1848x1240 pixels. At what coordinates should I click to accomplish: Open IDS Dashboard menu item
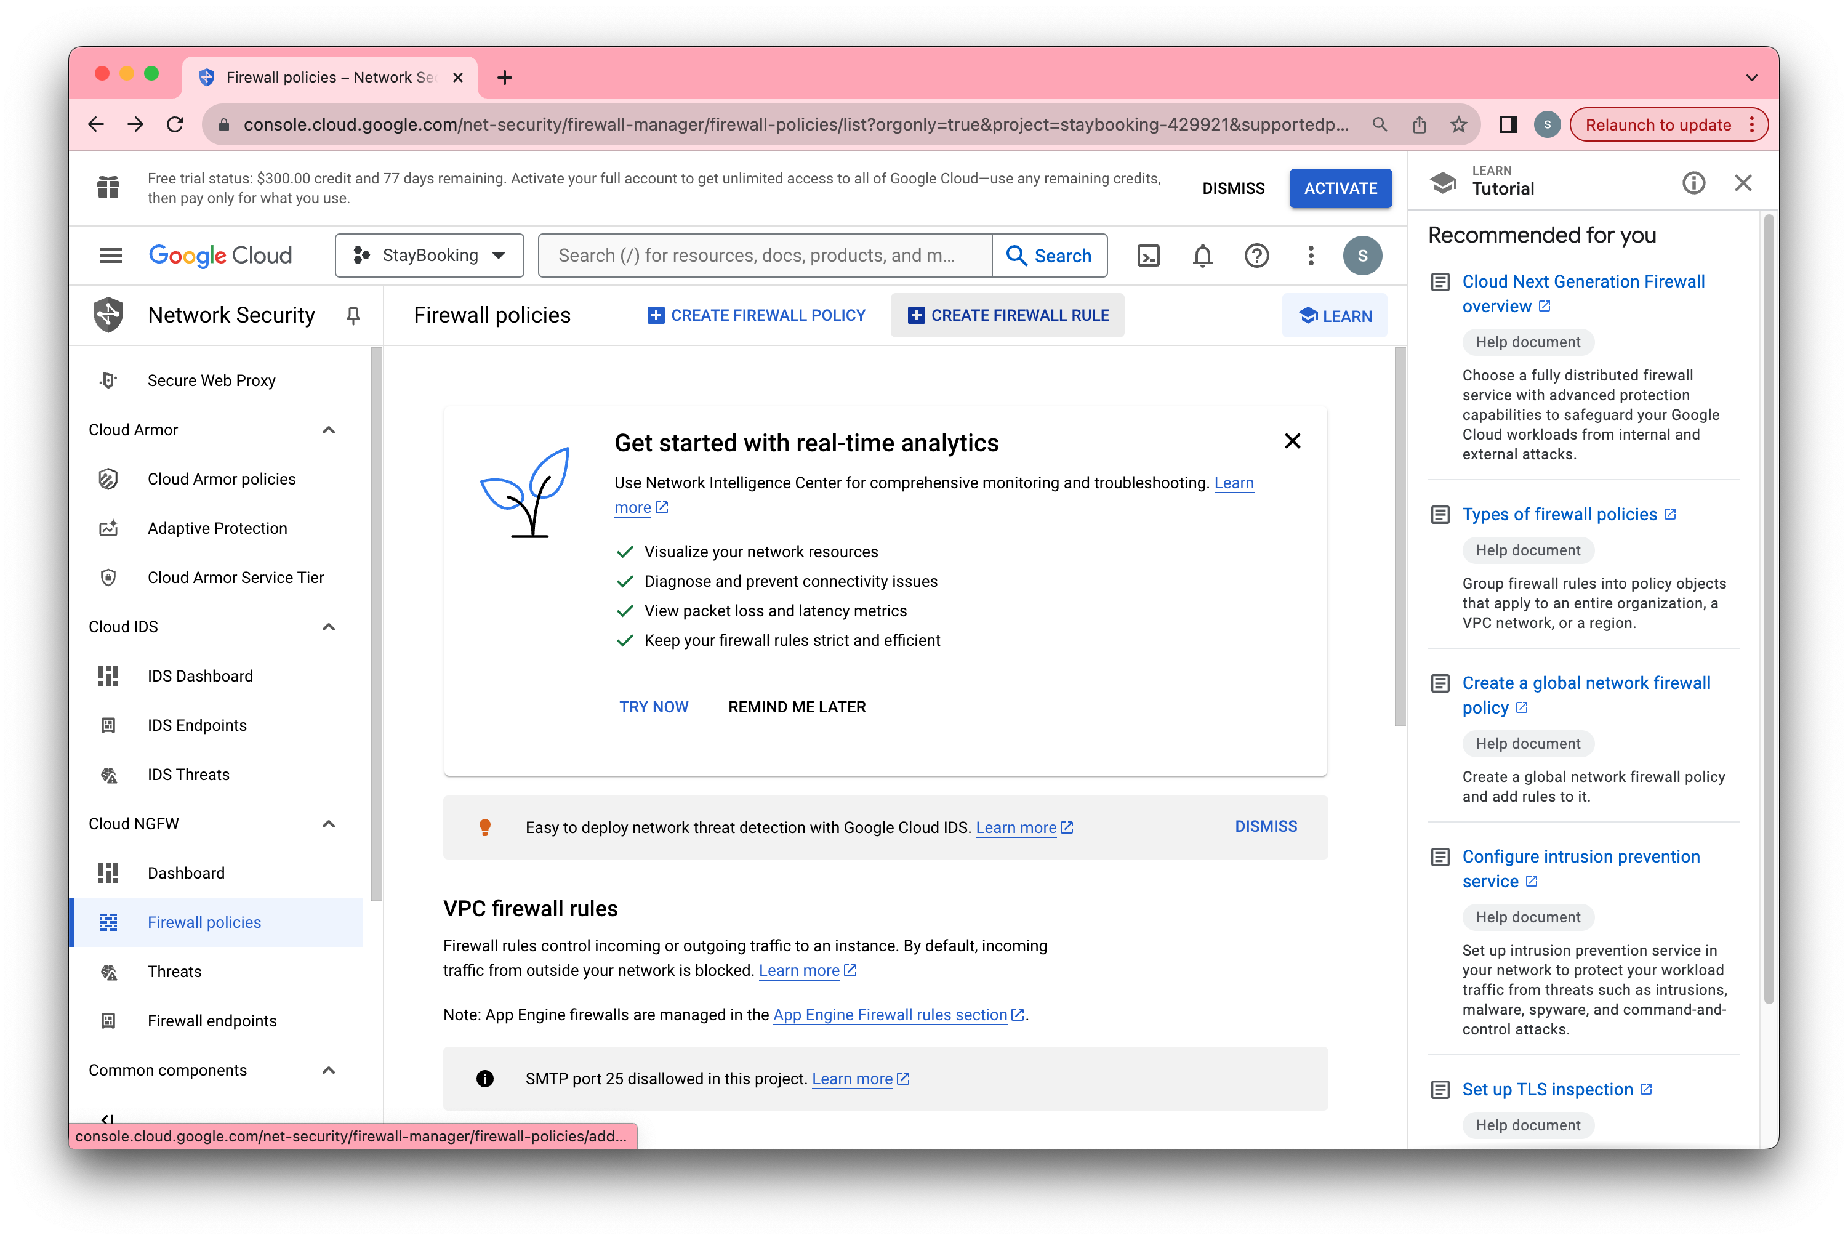(x=200, y=676)
